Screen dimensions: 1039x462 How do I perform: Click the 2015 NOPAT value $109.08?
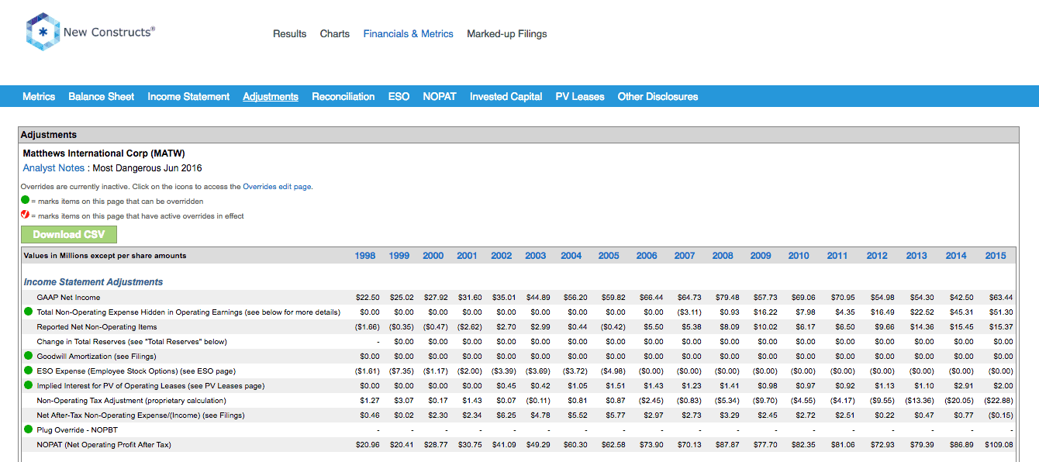click(998, 445)
